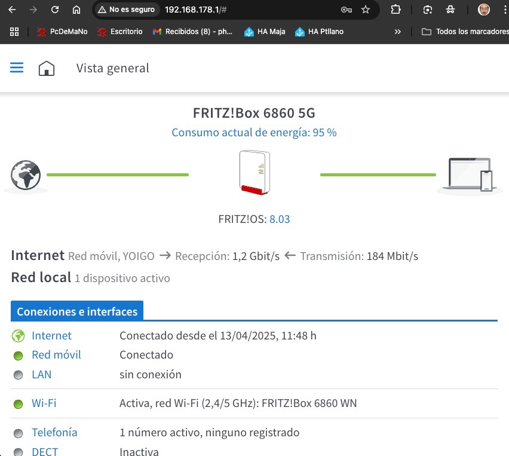Open the Internet link in connections list
Viewport: 509px width, 456px height.
[x=51, y=335]
